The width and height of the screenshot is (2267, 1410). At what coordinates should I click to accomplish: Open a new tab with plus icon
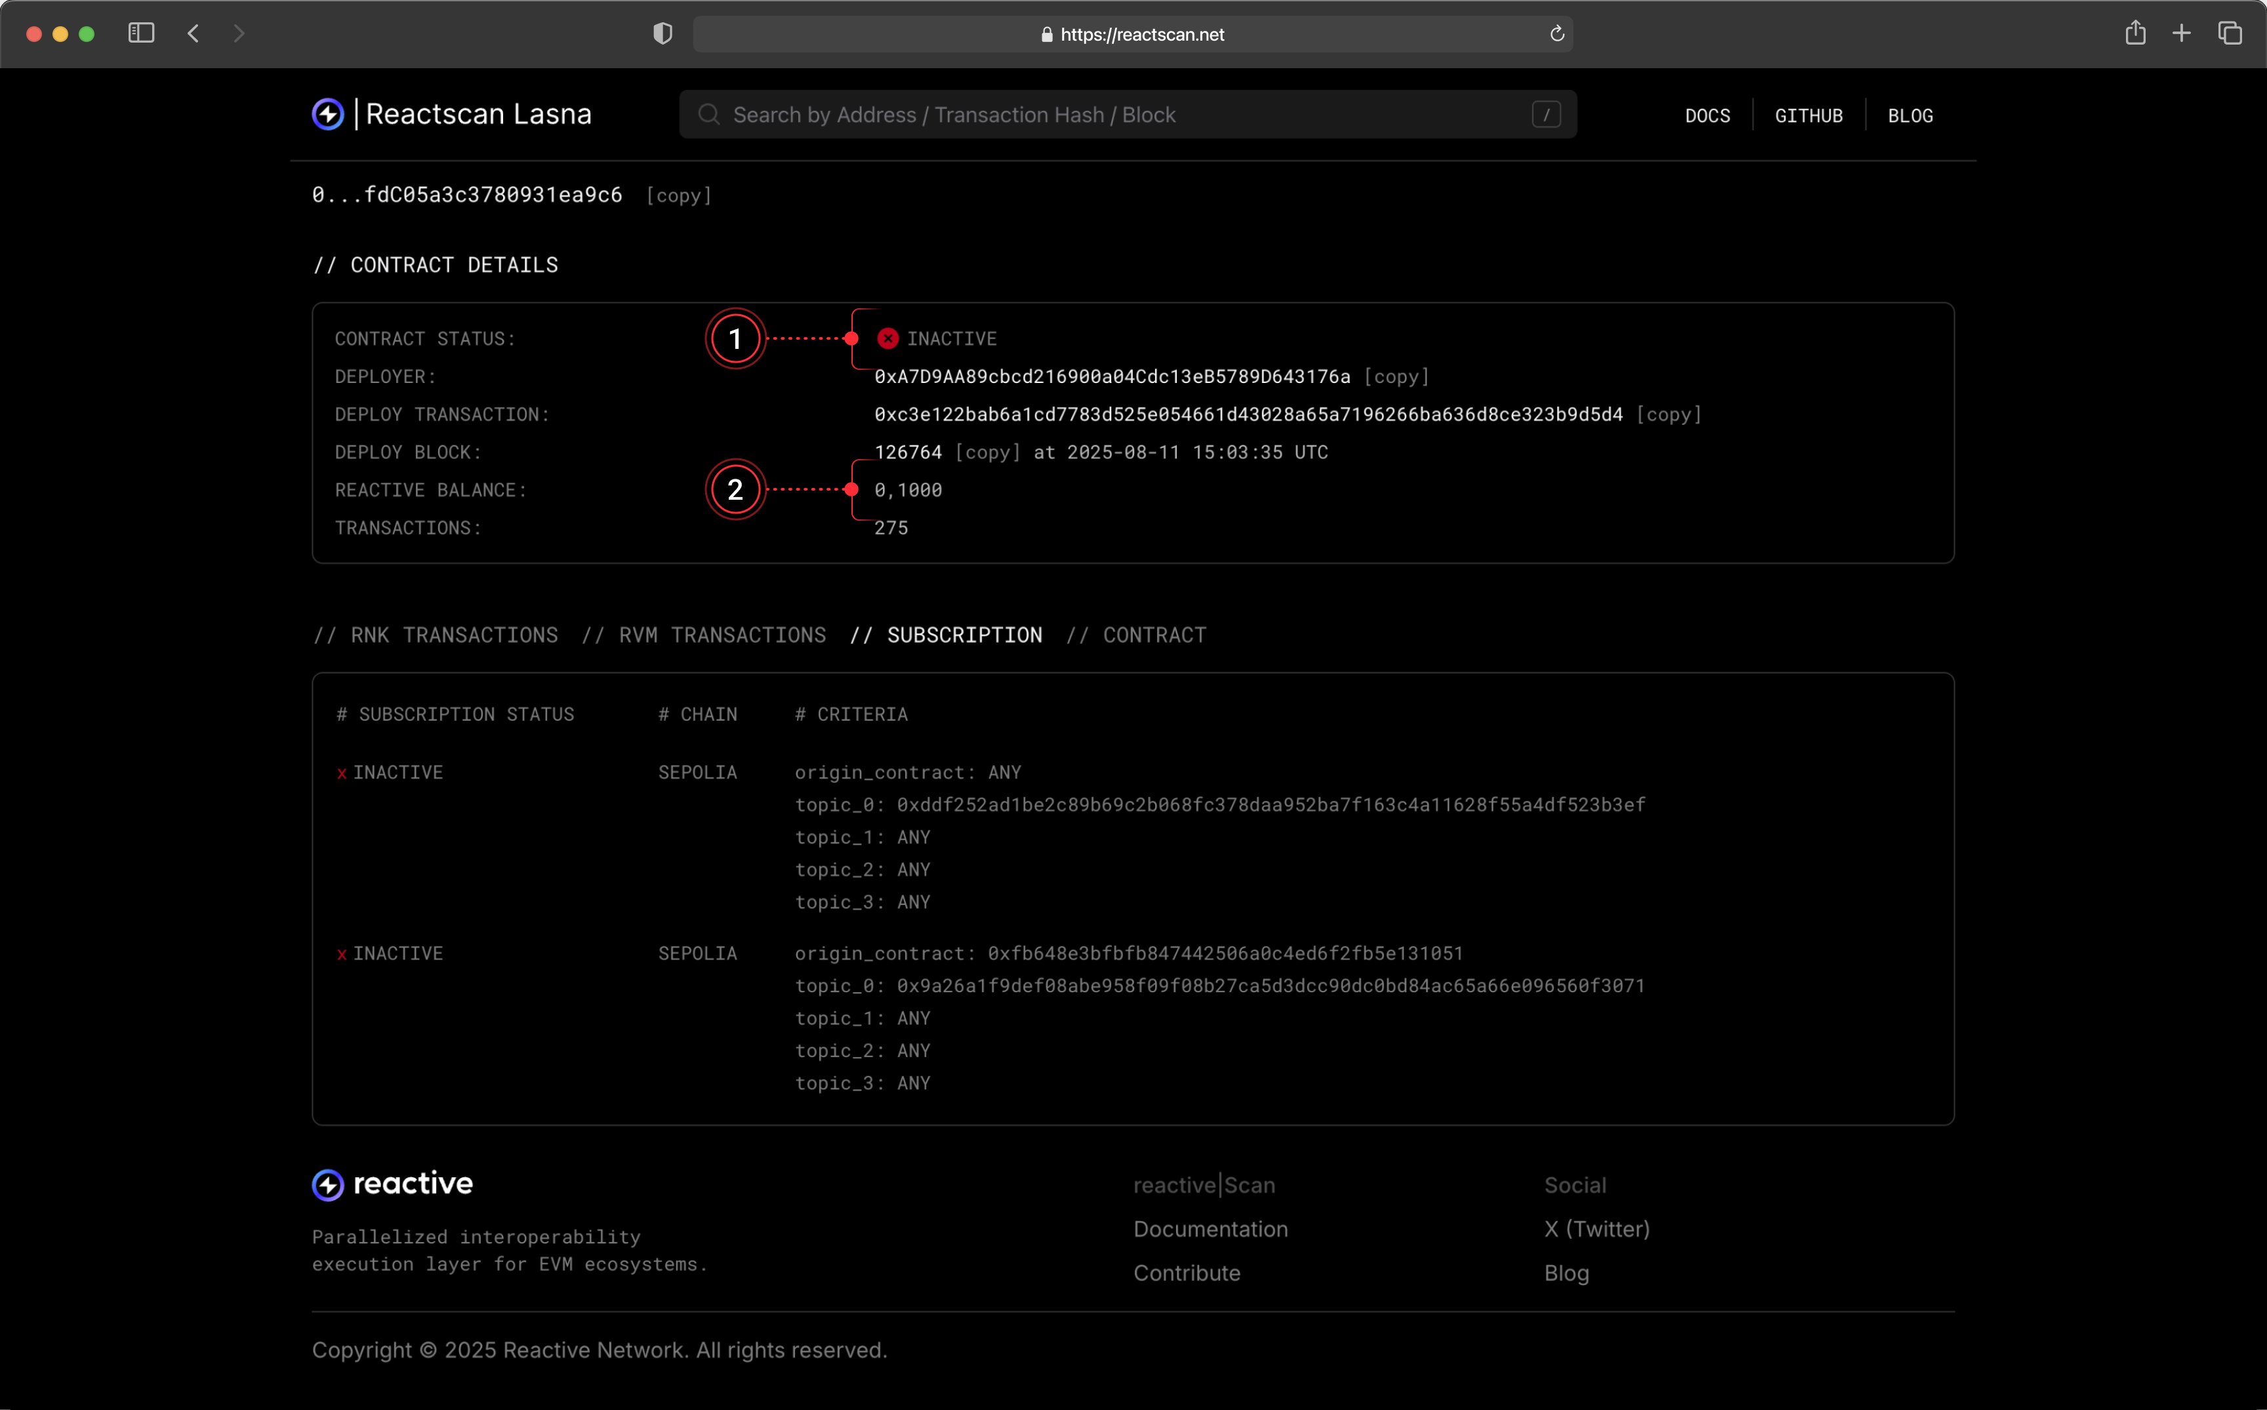2181,33
